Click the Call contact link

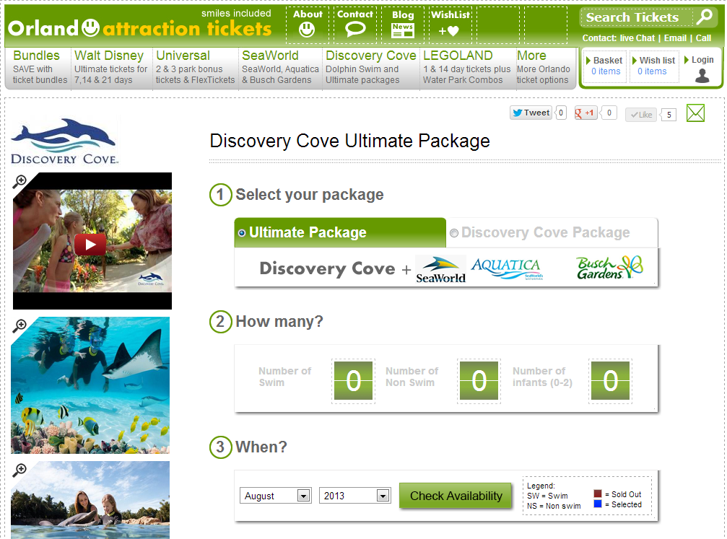[x=703, y=38]
